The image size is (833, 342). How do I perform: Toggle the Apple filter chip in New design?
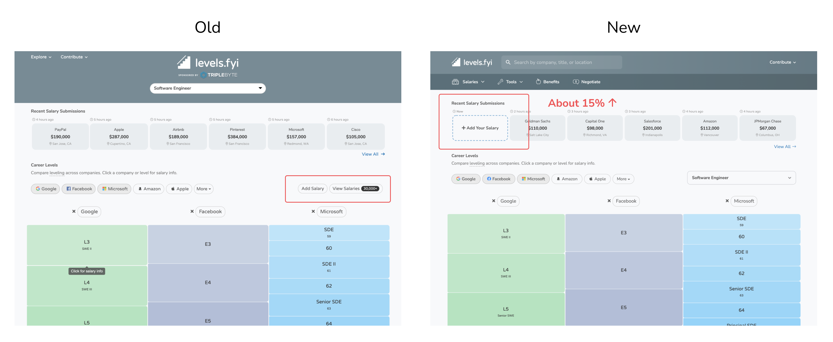tap(597, 179)
